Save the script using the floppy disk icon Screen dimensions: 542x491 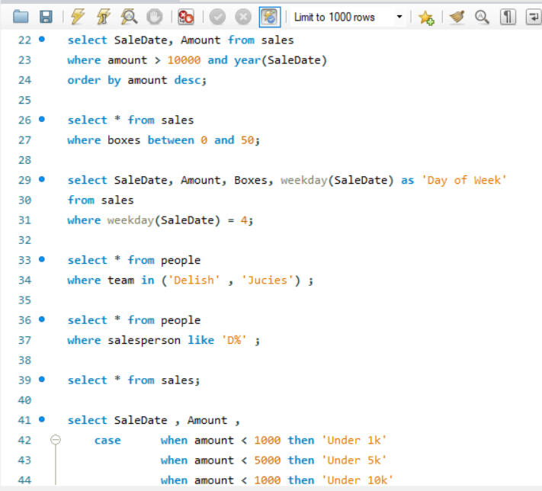pos(46,17)
